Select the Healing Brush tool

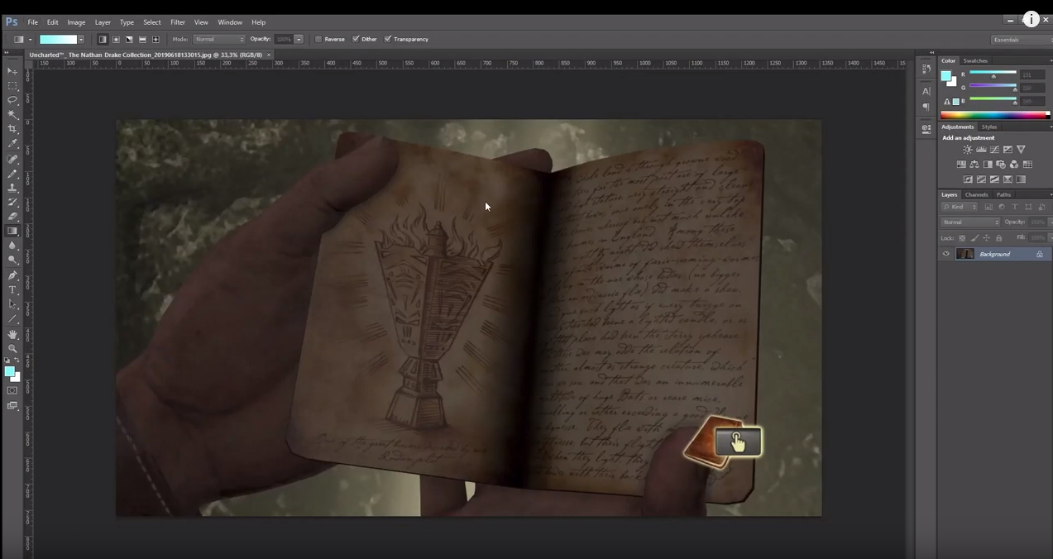pos(12,160)
